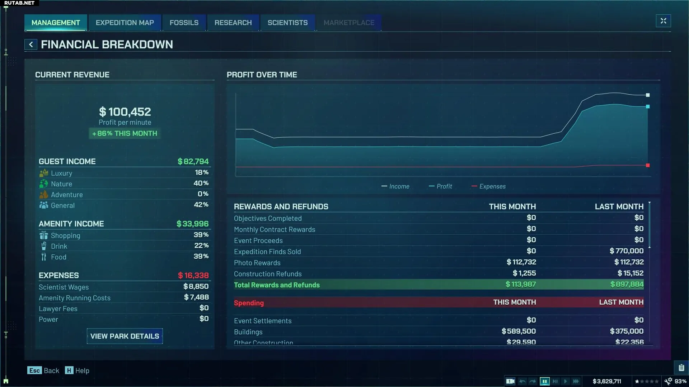Toggle the pause game button

coord(544,381)
